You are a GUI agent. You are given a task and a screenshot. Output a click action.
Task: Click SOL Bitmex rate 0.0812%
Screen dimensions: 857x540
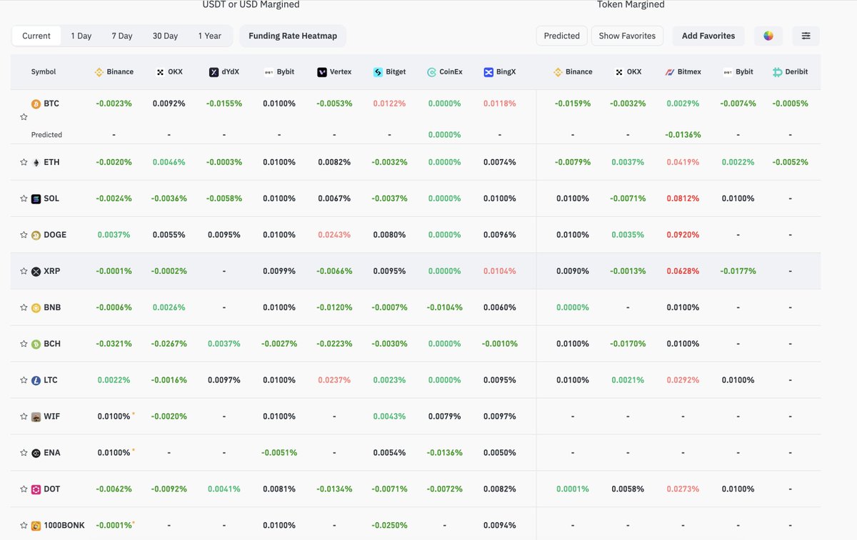683,198
